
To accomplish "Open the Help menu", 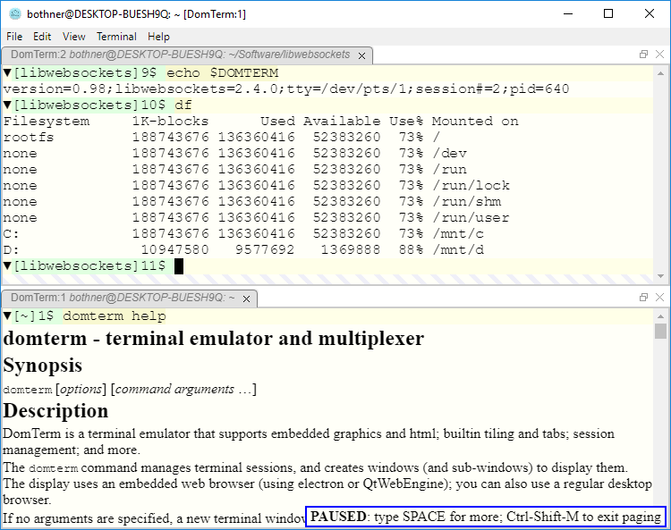I will (158, 37).
